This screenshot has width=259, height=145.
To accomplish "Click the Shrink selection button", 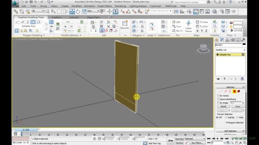I will pos(223,107).
